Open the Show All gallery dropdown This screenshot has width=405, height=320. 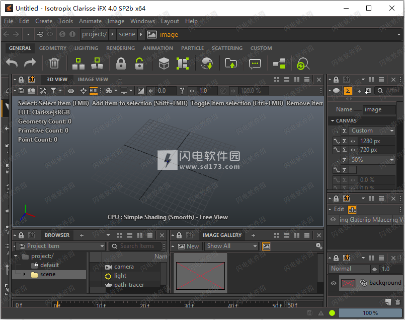(231, 246)
